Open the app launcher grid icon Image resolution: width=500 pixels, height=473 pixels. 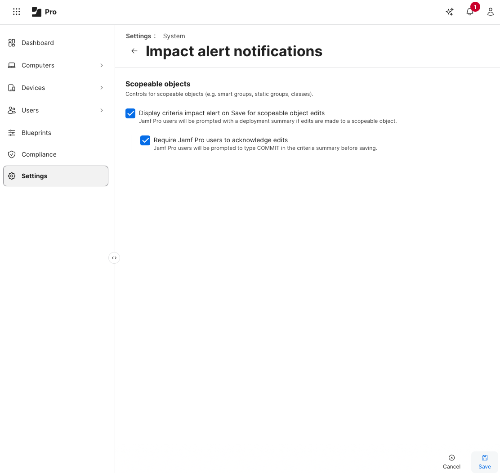17,12
